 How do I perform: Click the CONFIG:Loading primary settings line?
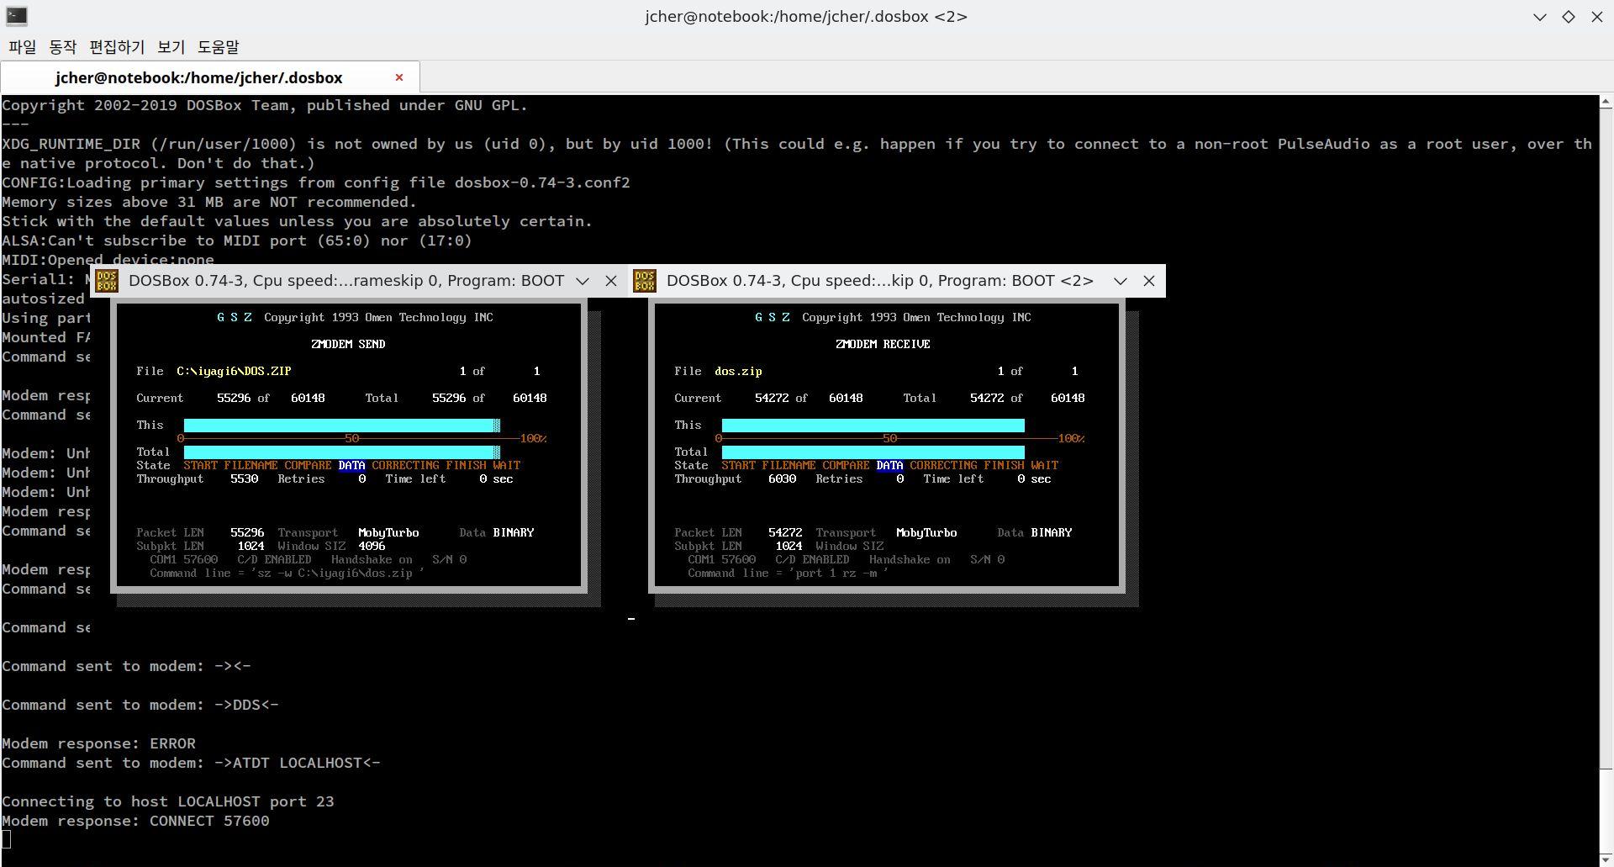(315, 182)
